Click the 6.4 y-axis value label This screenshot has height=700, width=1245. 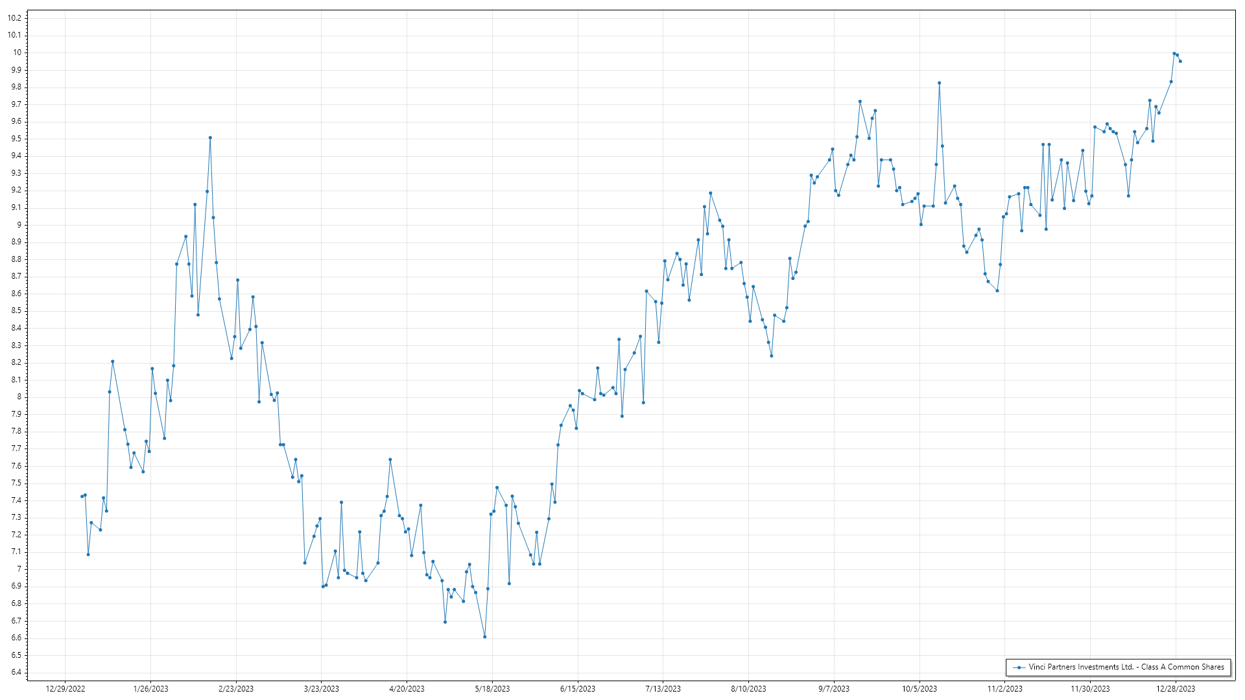(x=16, y=672)
